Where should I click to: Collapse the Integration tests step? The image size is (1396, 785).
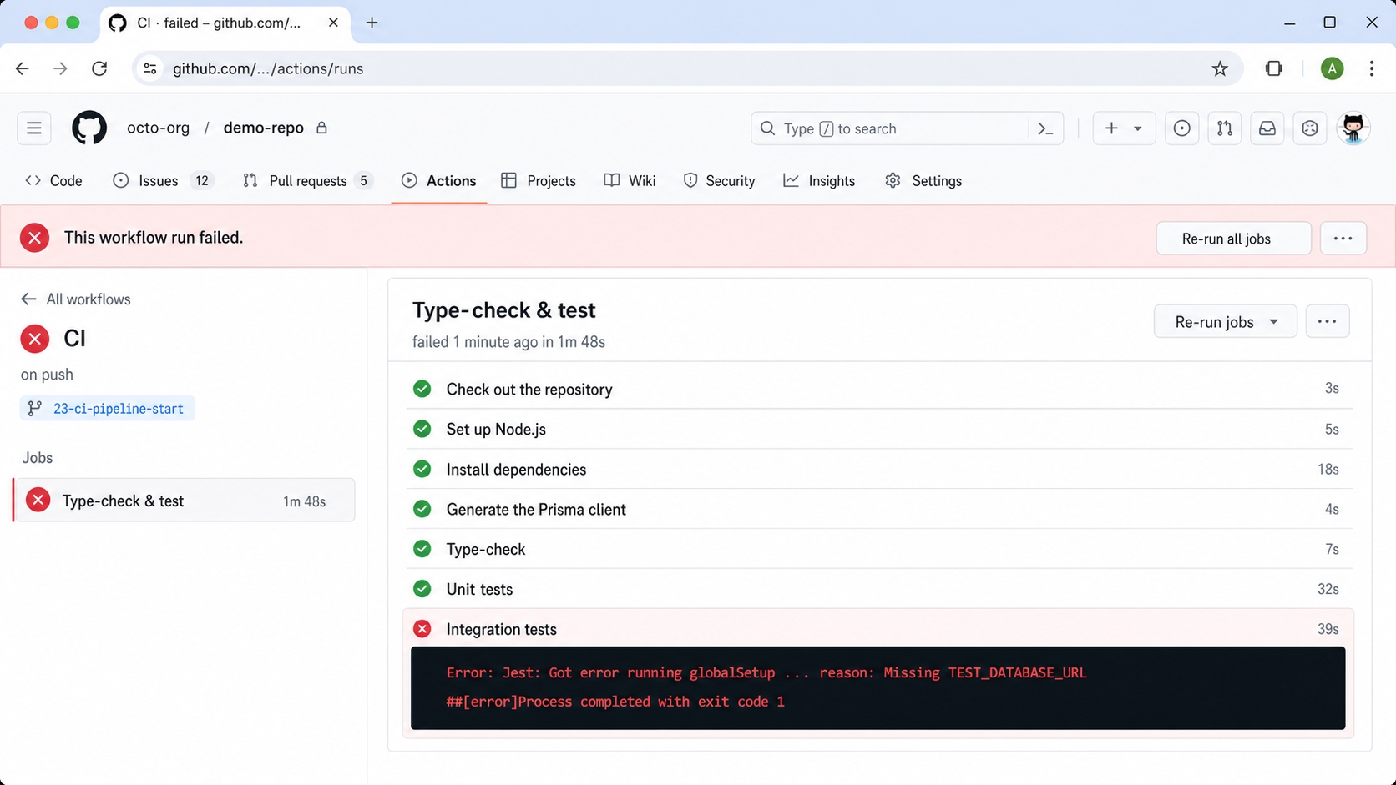pos(878,629)
